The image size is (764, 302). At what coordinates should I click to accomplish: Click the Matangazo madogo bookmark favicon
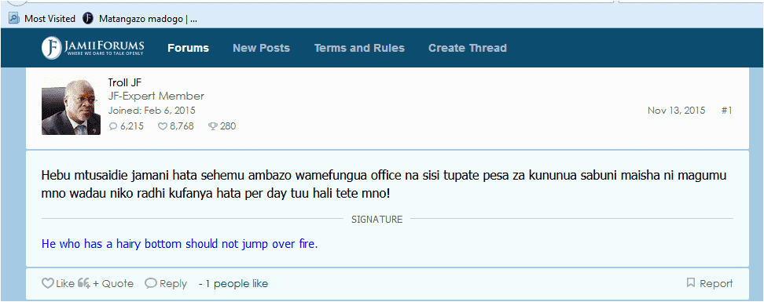[x=88, y=19]
